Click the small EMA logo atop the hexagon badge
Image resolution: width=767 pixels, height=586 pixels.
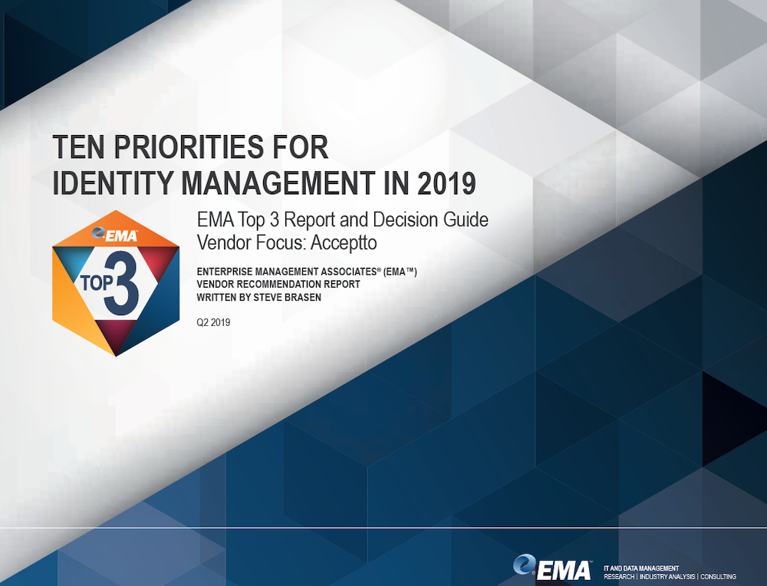(115, 235)
